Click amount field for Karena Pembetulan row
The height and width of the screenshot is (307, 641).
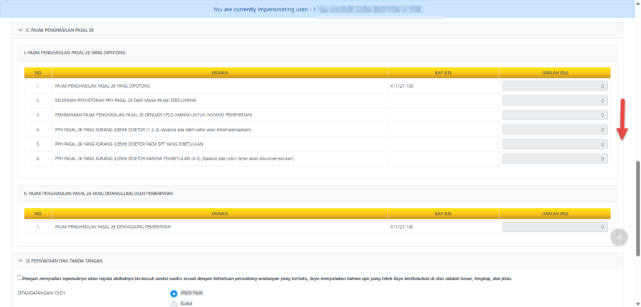tap(555, 159)
